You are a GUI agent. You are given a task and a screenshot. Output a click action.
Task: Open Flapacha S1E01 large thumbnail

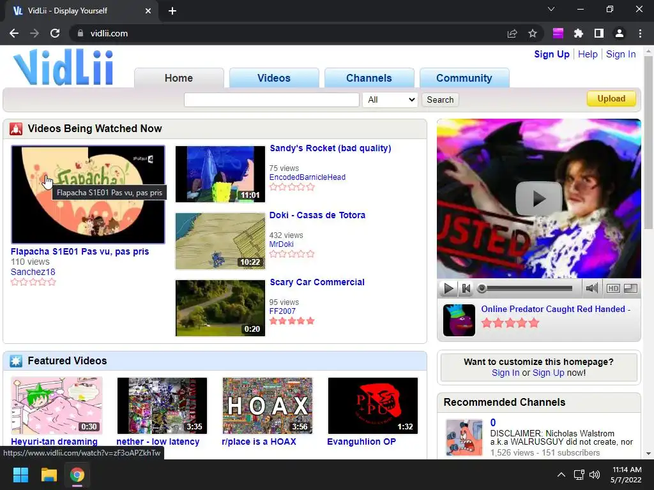[88, 194]
